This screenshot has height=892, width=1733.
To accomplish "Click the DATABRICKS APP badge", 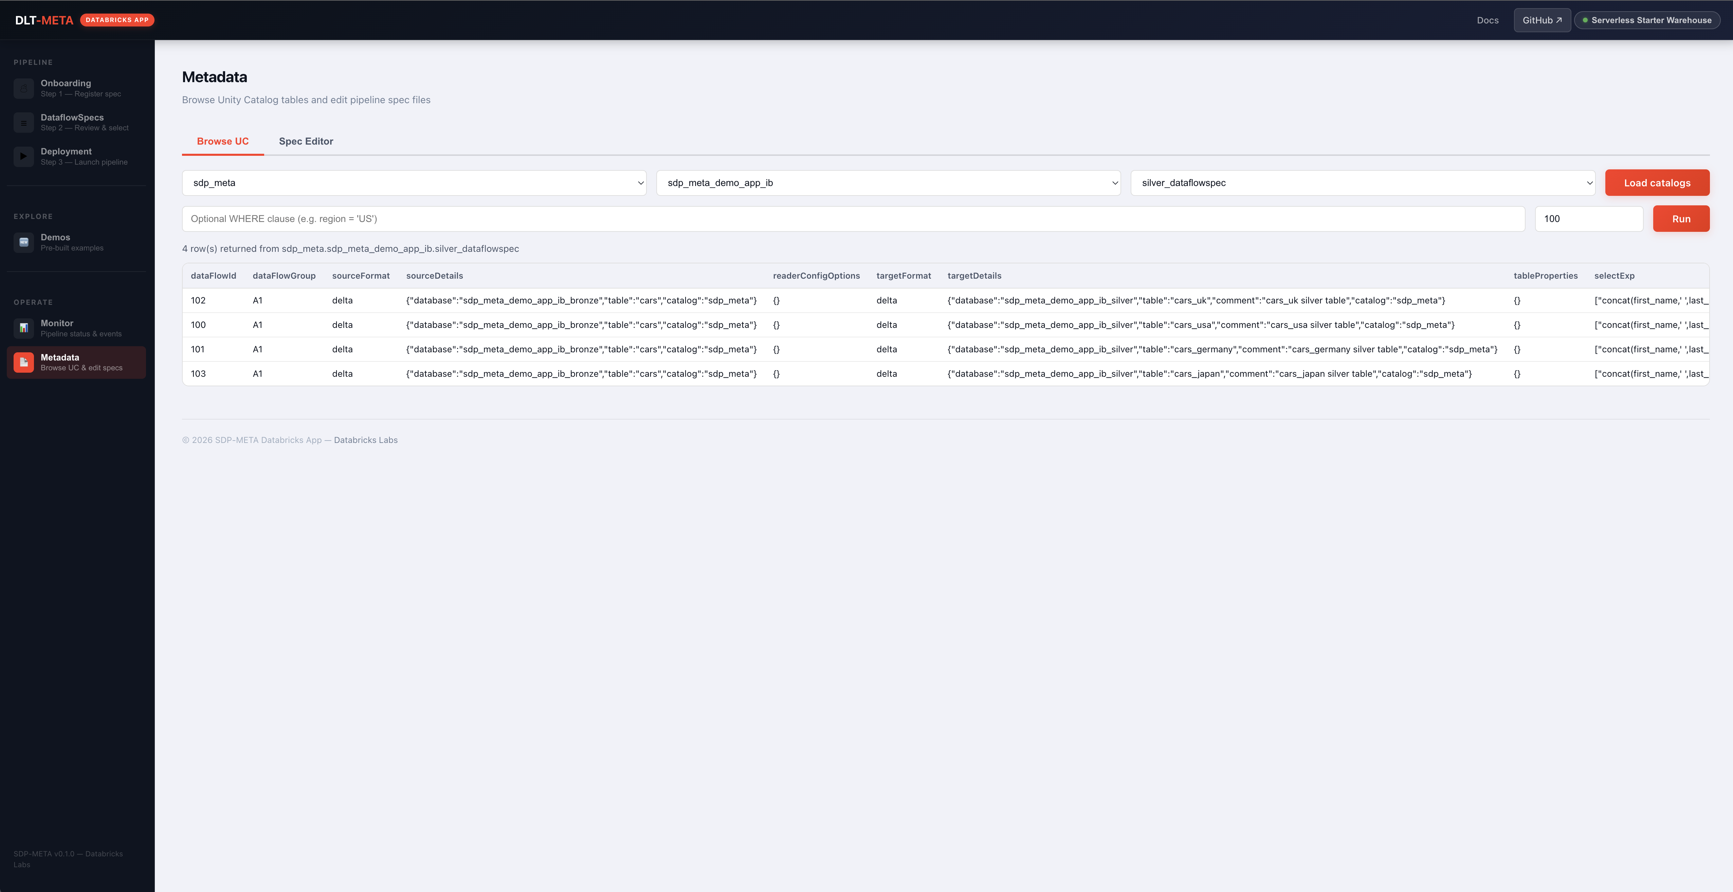I will (x=117, y=20).
